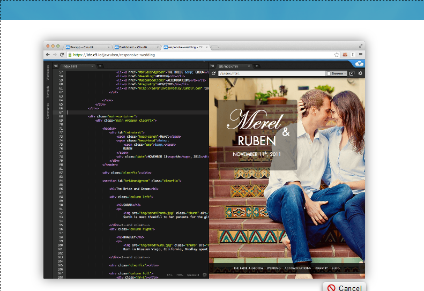Click the 'I' extension icon in toolbar
424x291 pixels.
point(353,55)
